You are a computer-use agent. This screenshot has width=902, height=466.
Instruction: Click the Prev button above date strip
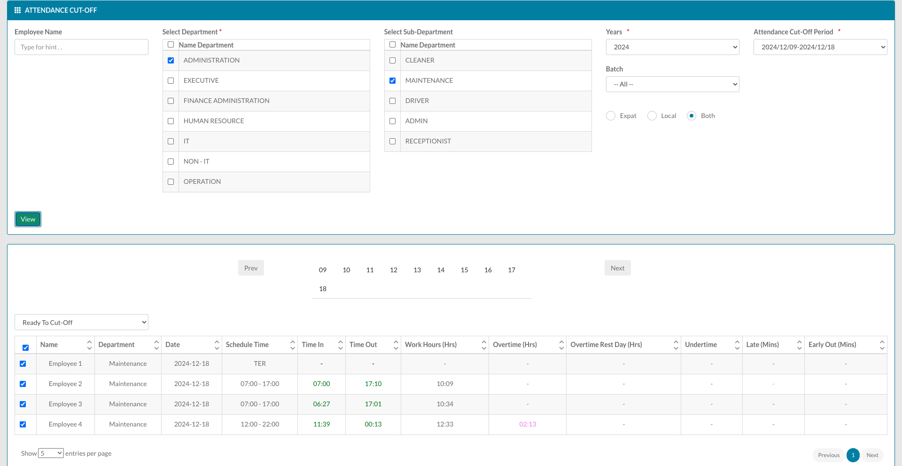[251, 268]
